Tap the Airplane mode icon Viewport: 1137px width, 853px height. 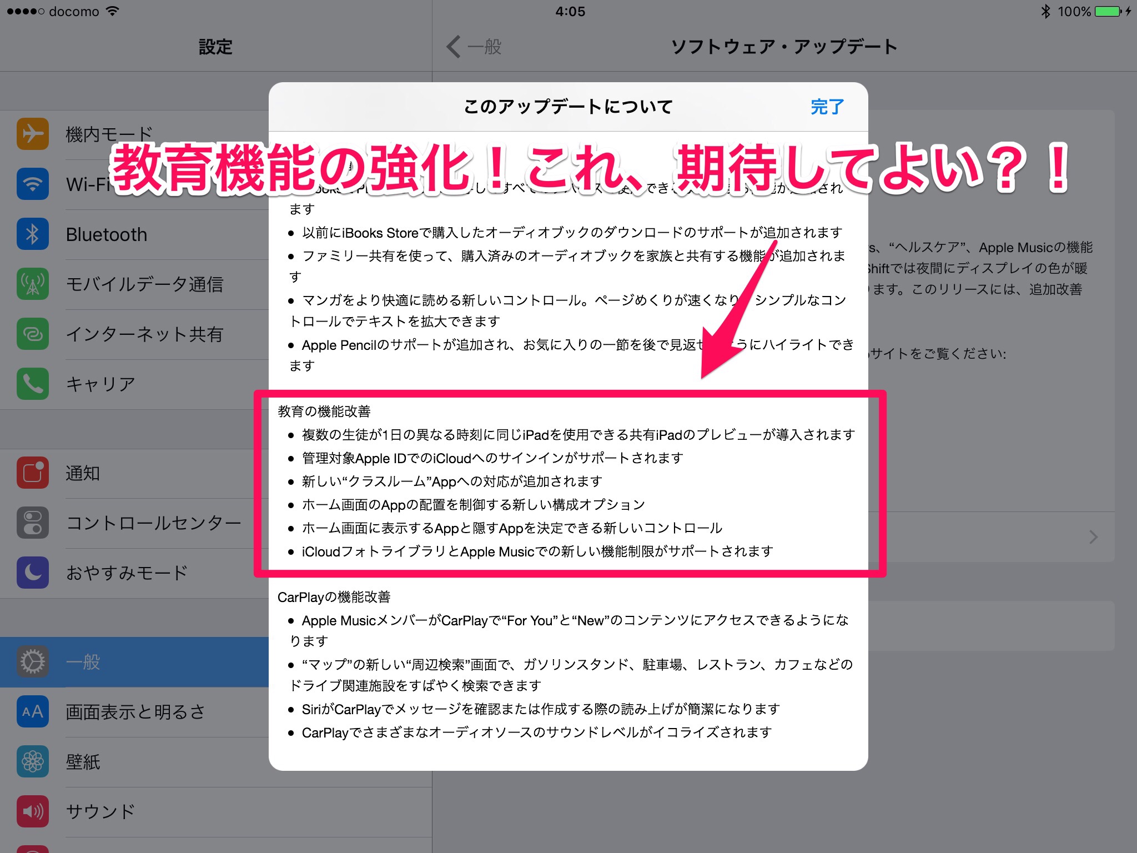(33, 134)
